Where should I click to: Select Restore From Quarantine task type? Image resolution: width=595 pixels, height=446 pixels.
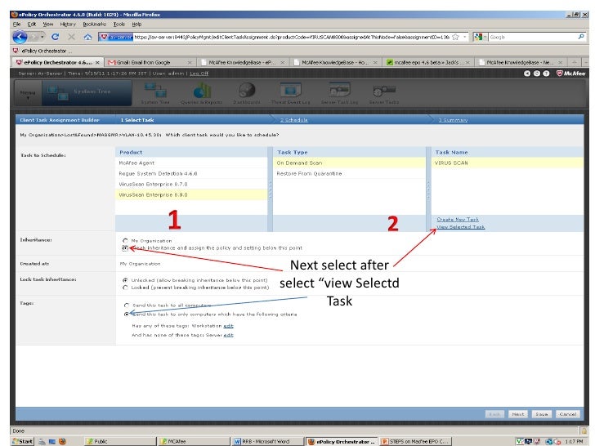(349, 173)
